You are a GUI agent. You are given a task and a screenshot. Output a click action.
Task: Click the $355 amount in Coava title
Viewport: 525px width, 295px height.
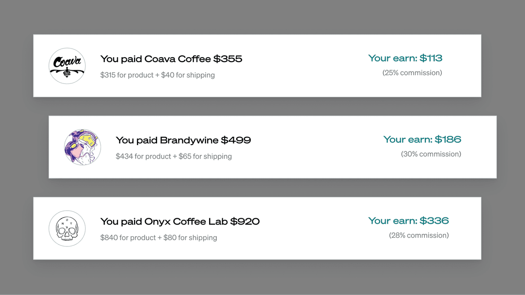[227, 59]
